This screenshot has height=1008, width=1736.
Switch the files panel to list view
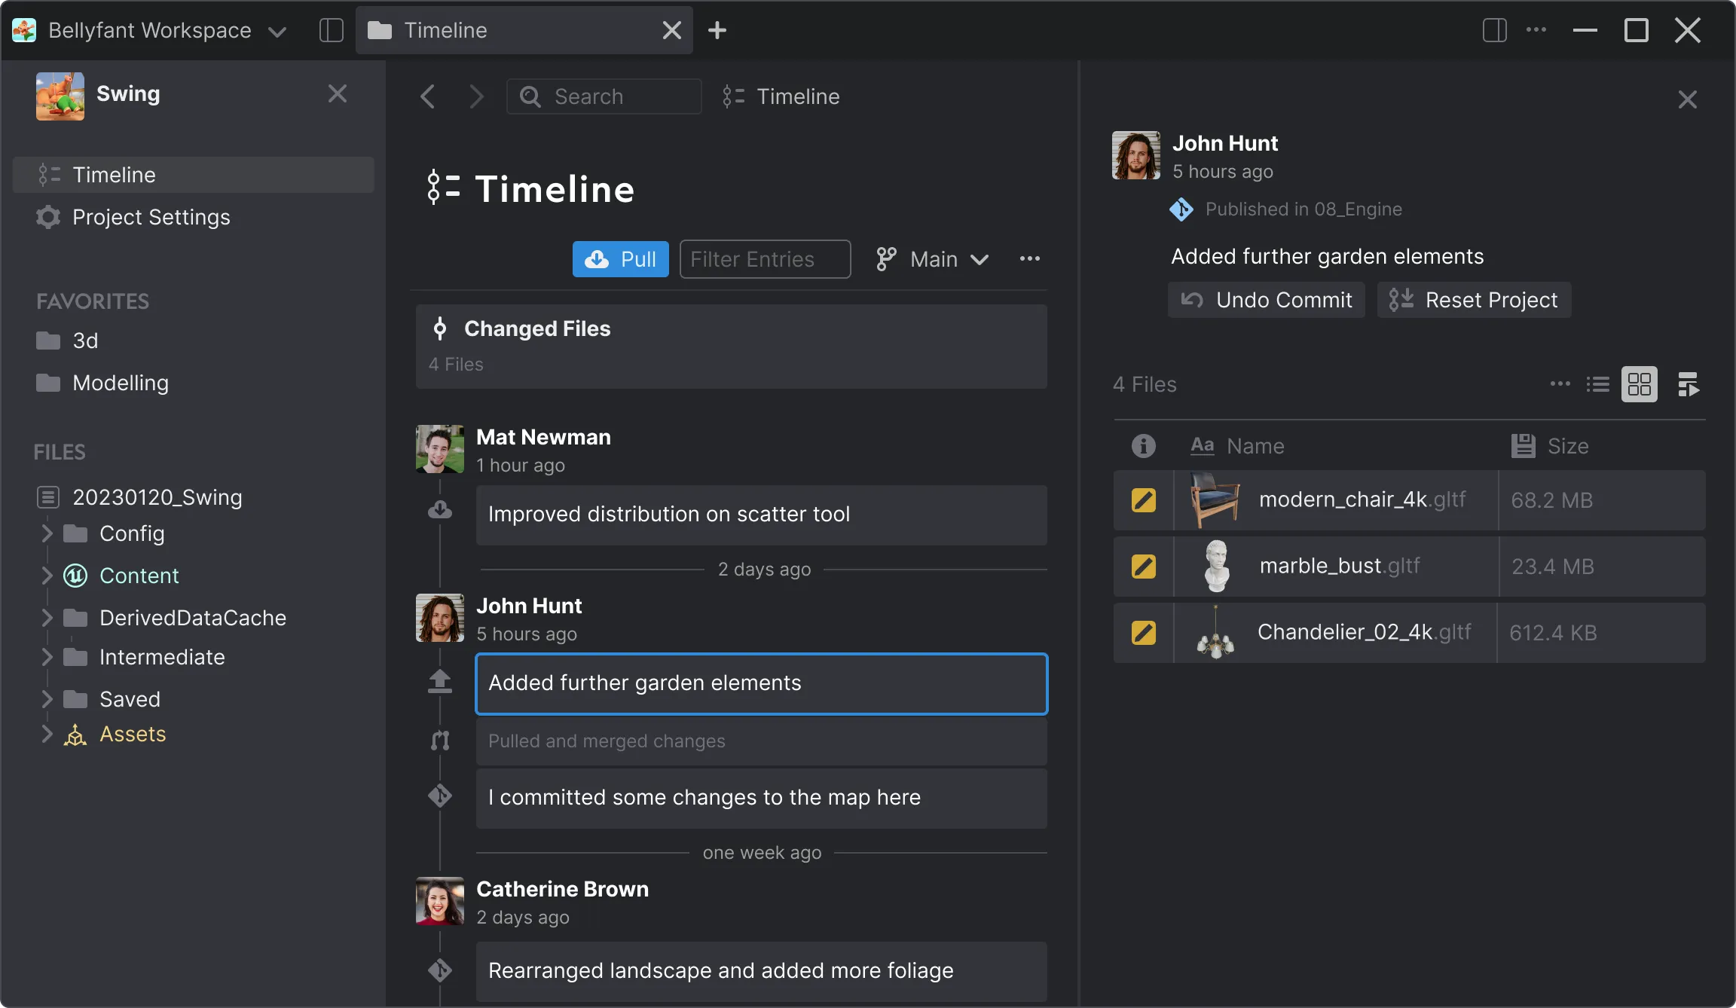point(1598,384)
